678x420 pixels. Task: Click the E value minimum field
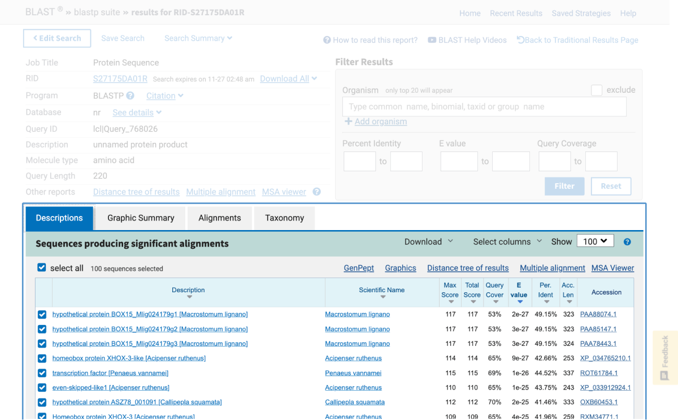click(x=459, y=162)
